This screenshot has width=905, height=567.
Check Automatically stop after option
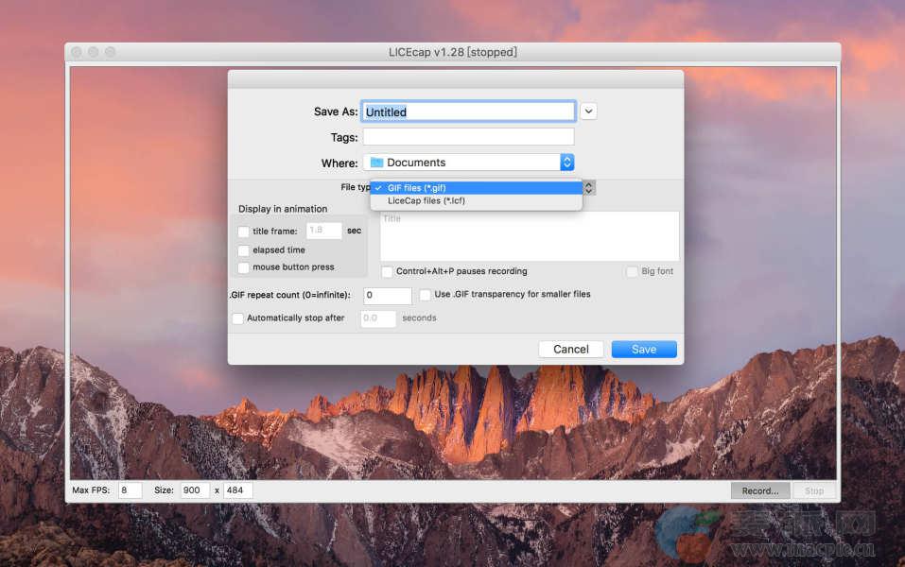(x=238, y=318)
